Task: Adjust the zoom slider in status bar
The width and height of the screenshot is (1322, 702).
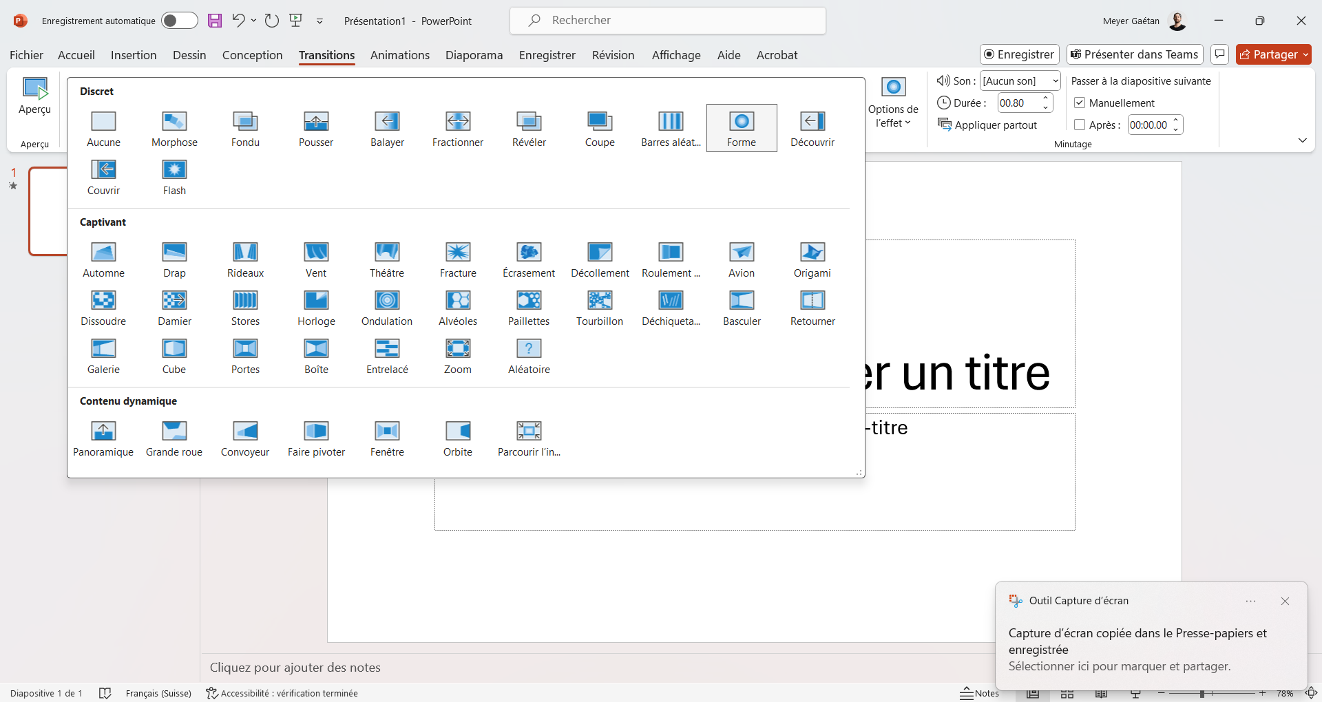Action: coord(1202,693)
